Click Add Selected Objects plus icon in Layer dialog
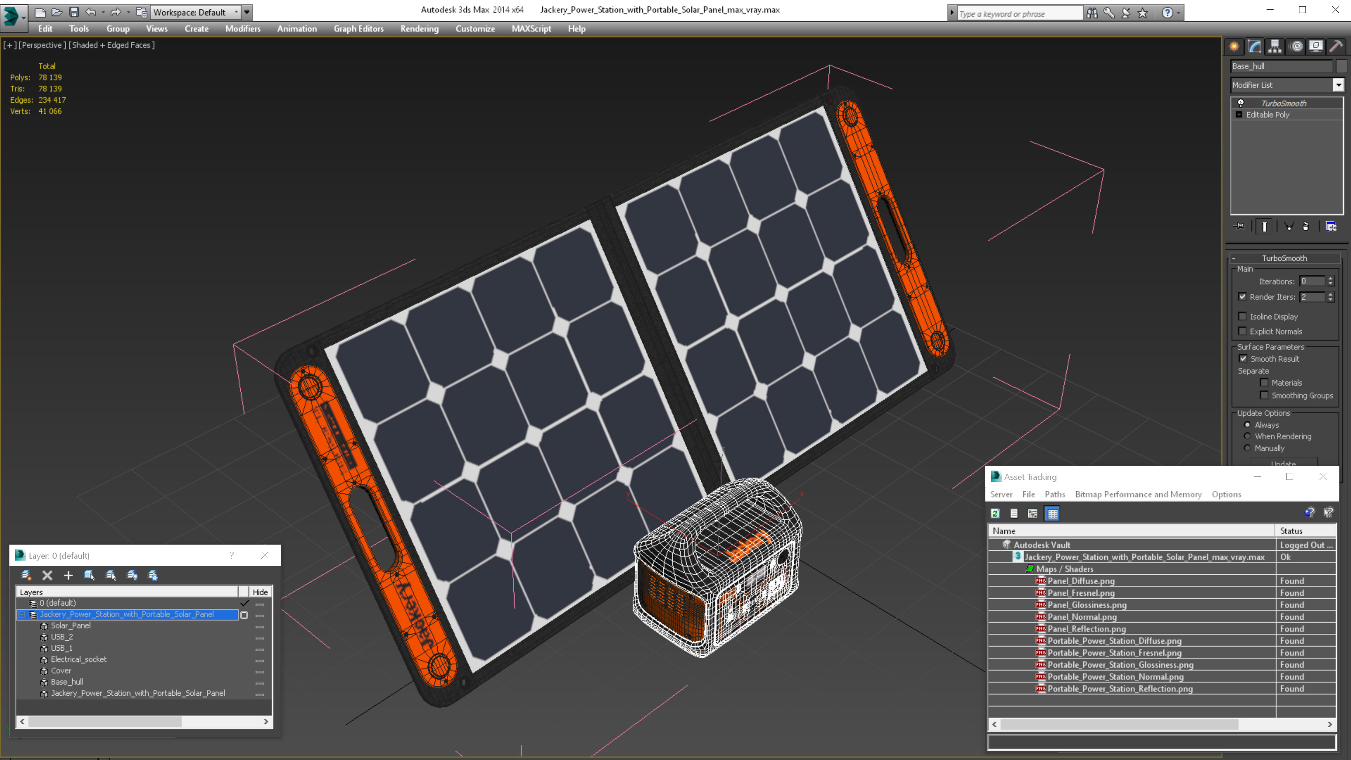The width and height of the screenshot is (1351, 760). tap(68, 575)
